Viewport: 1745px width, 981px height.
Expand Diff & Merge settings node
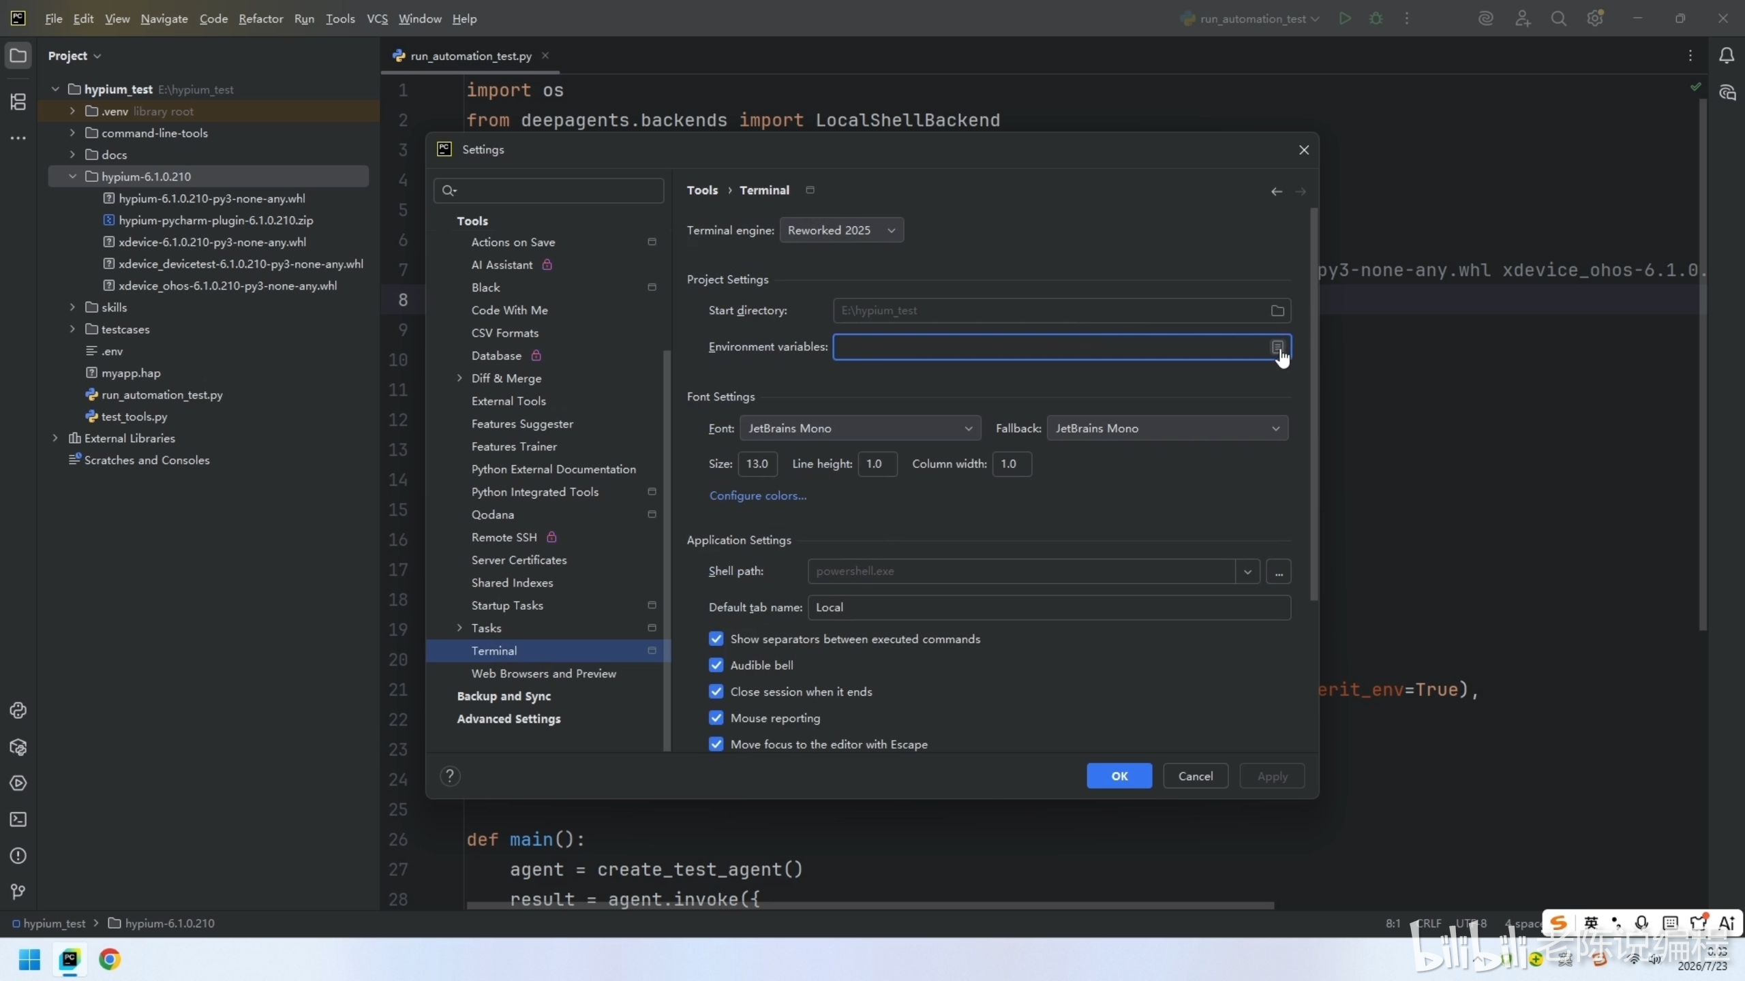tap(459, 378)
